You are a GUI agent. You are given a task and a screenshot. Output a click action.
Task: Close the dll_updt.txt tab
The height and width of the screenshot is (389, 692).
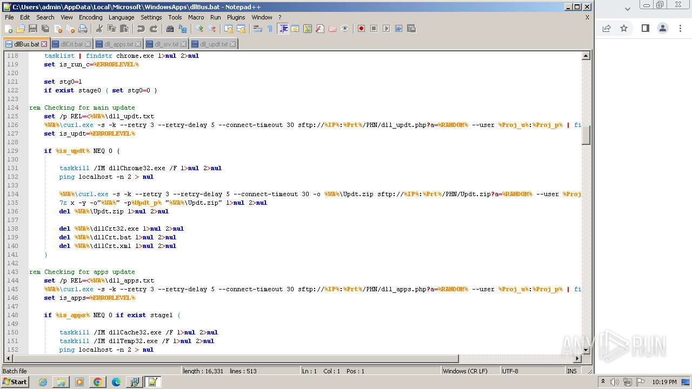coord(233,44)
